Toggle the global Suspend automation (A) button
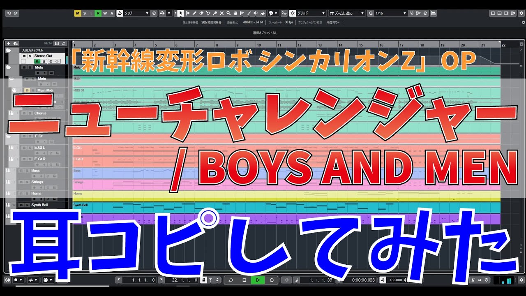 point(111,13)
